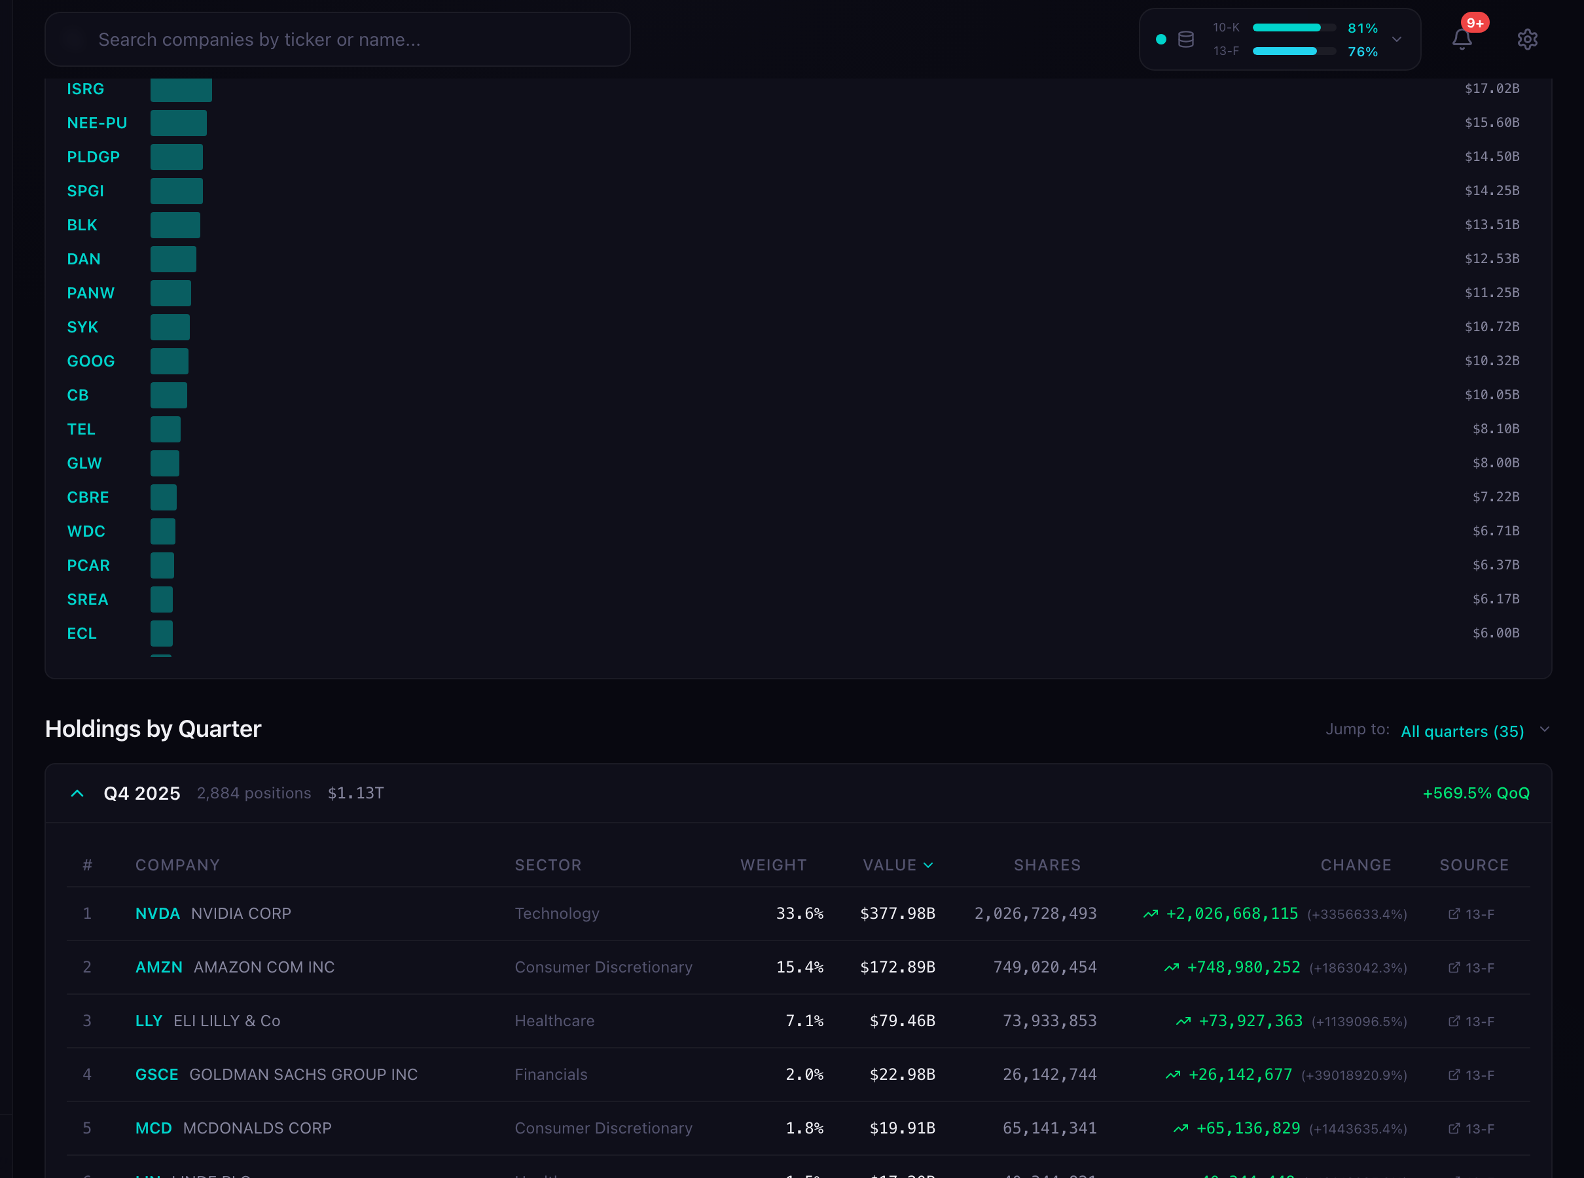Open LLY 13-F source link icon
The height and width of the screenshot is (1178, 1584).
coord(1454,1020)
